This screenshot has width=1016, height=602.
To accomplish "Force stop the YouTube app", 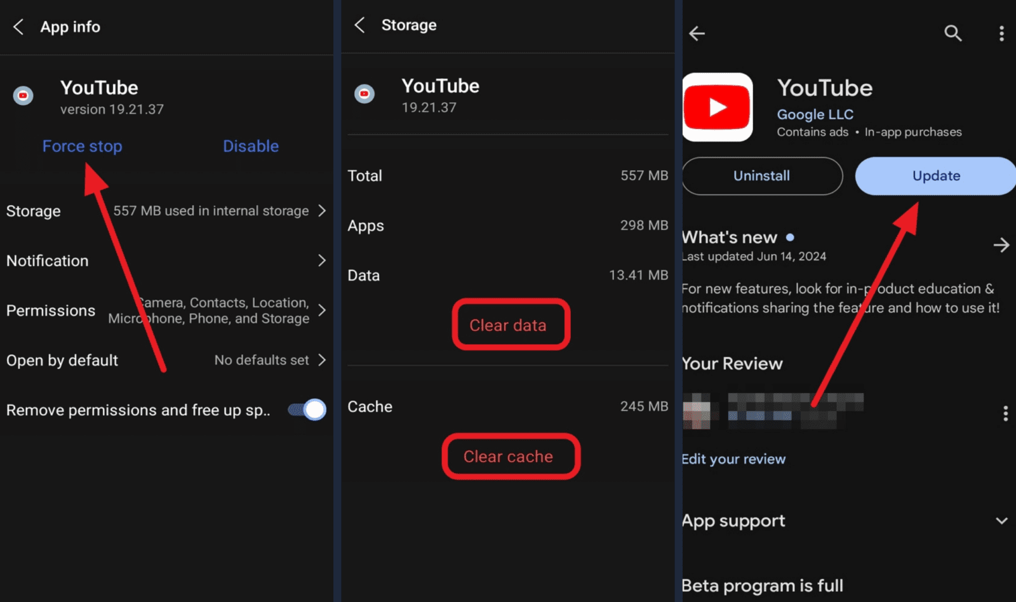I will pos(82,146).
